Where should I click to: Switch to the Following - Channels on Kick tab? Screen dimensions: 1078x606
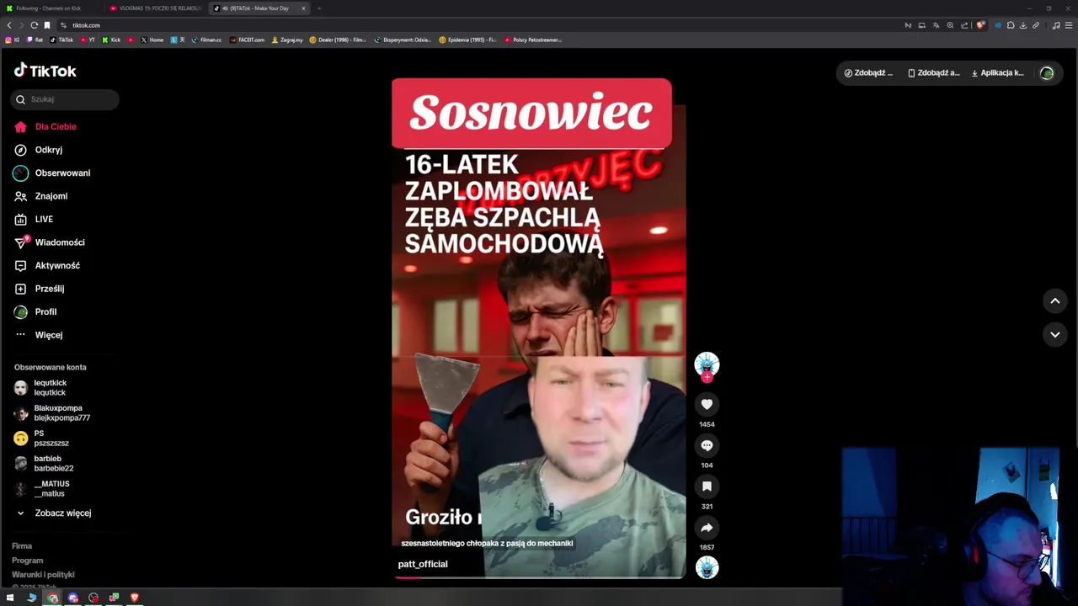pos(49,8)
